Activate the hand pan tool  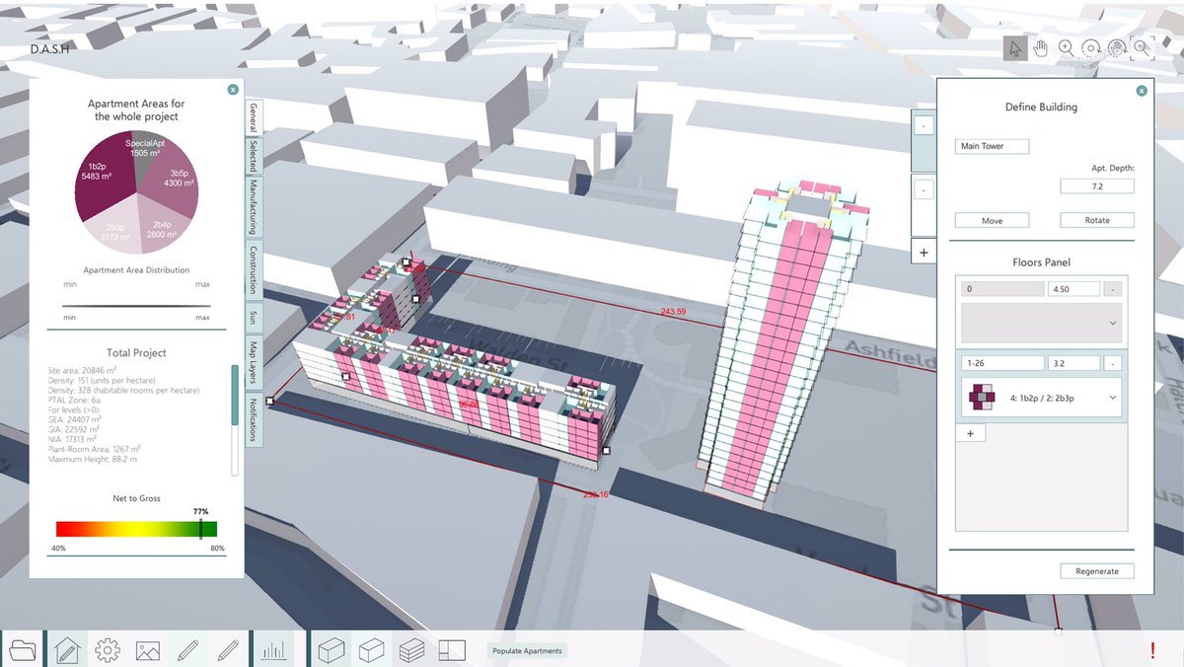pos(1040,47)
